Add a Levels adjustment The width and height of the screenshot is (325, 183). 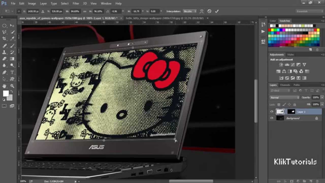pos(287,65)
